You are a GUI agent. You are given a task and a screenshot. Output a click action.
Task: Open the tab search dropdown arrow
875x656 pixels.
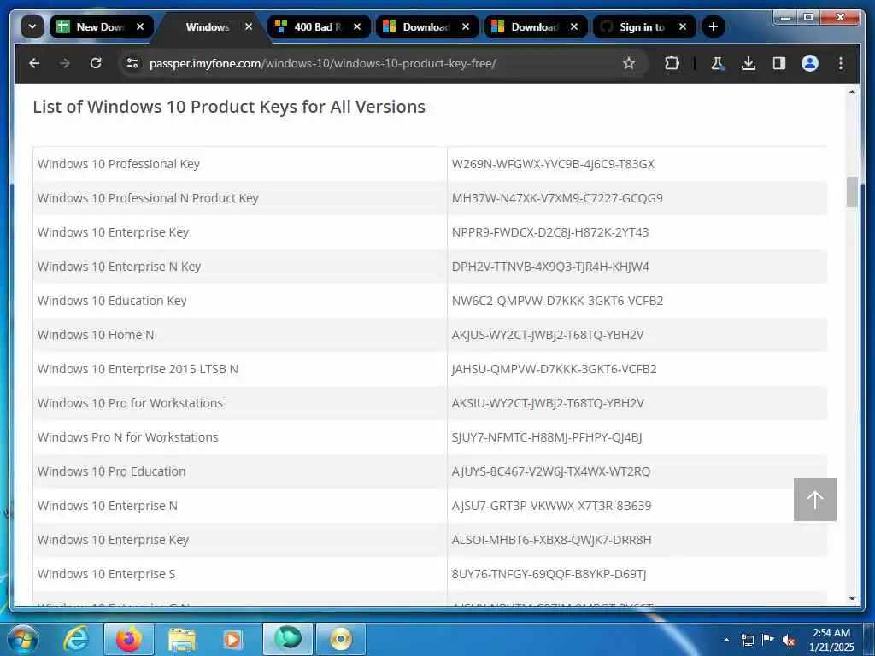pos(32,26)
